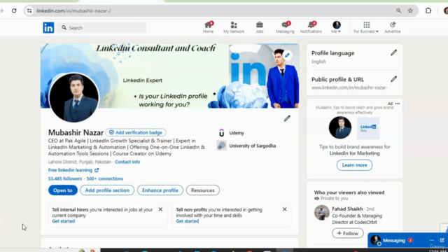Compose new message from overlay

tap(442, 240)
